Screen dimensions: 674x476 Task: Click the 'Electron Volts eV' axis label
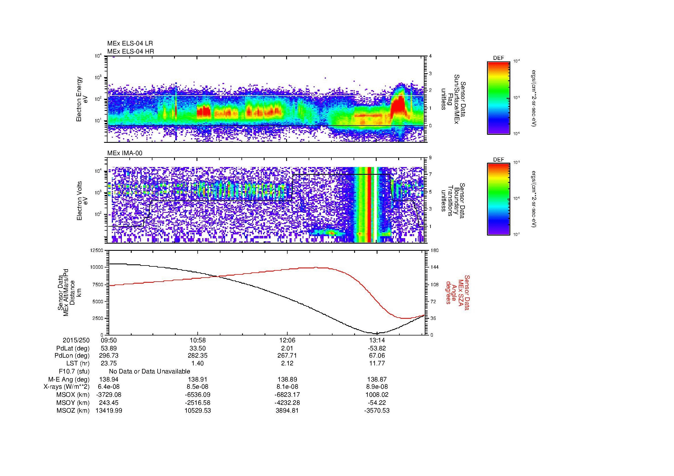[82, 201]
